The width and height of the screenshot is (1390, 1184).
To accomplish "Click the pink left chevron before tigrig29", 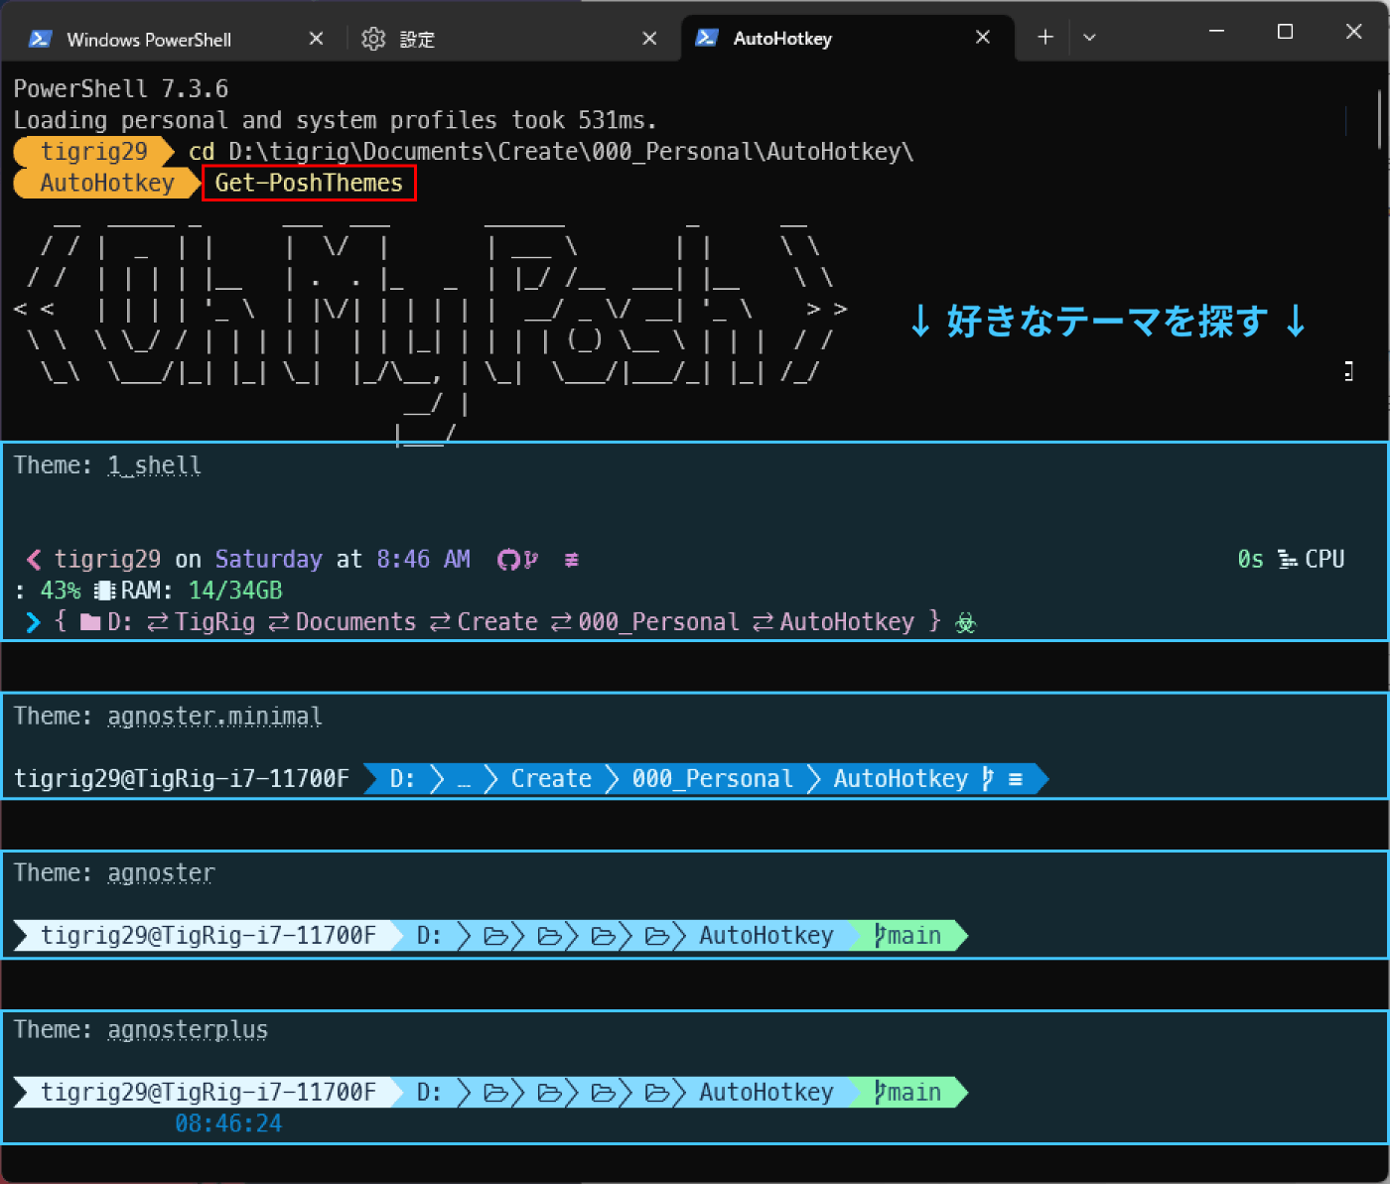I will pyautogui.click(x=34, y=560).
